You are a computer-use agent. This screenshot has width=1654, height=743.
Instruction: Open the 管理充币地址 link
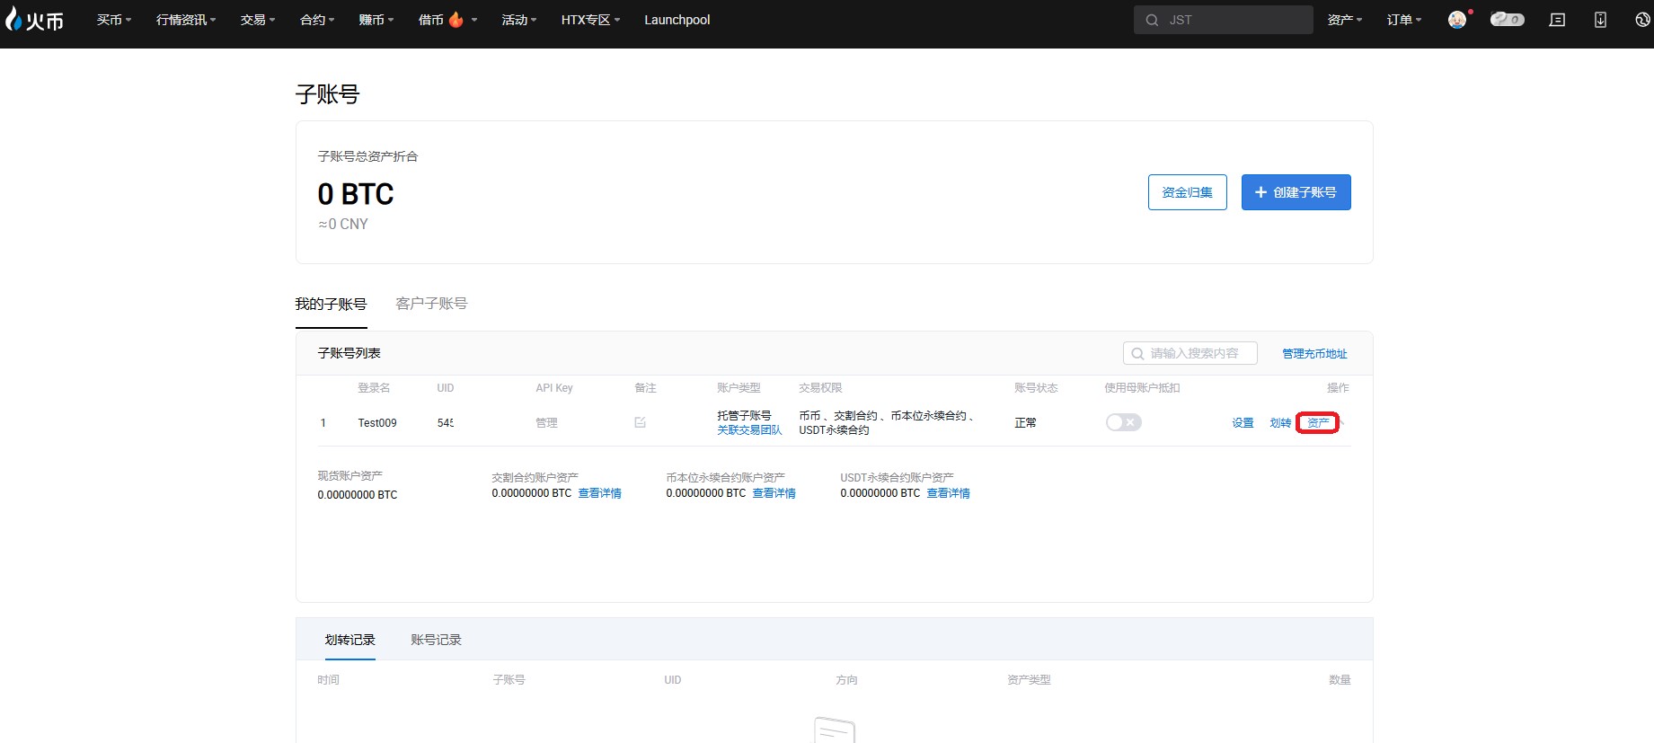point(1314,354)
